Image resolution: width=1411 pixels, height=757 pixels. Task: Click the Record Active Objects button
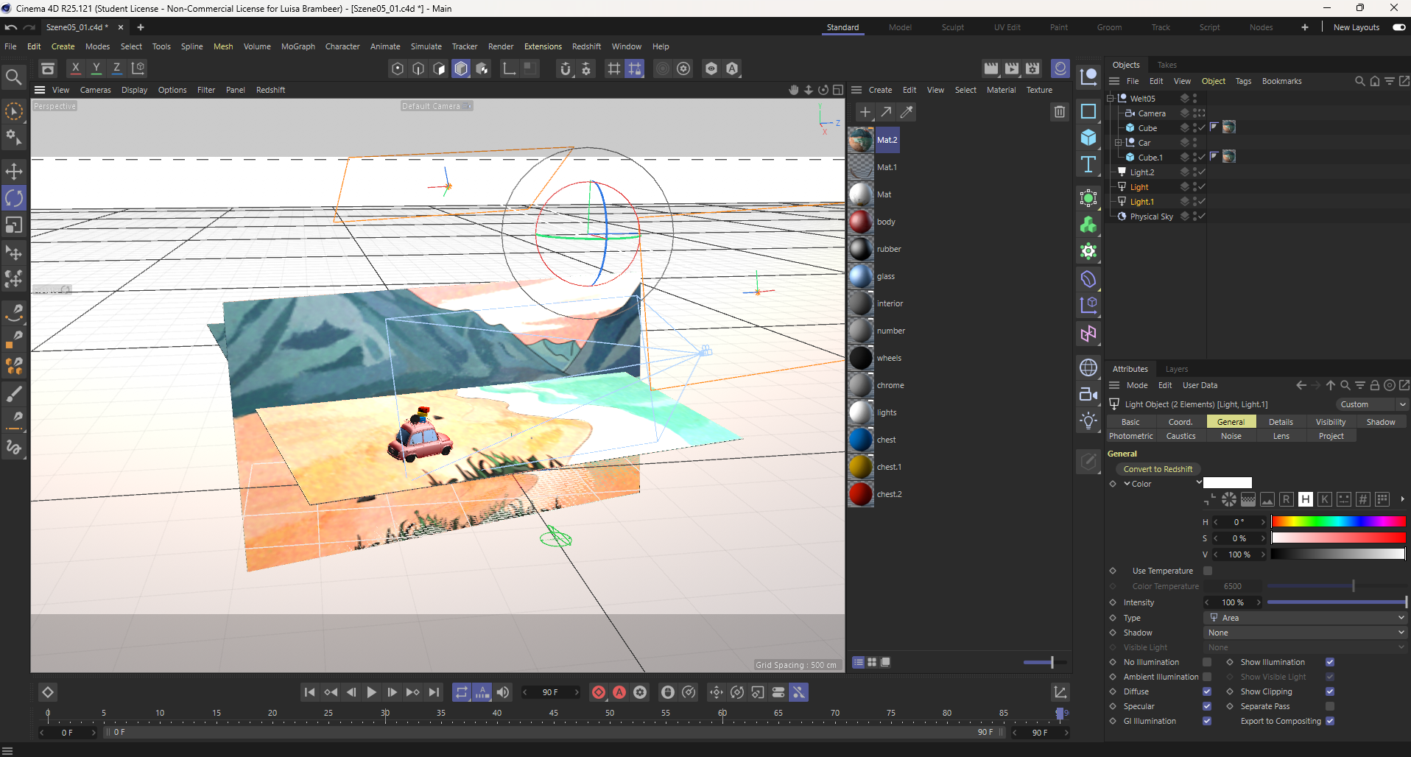(x=599, y=692)
